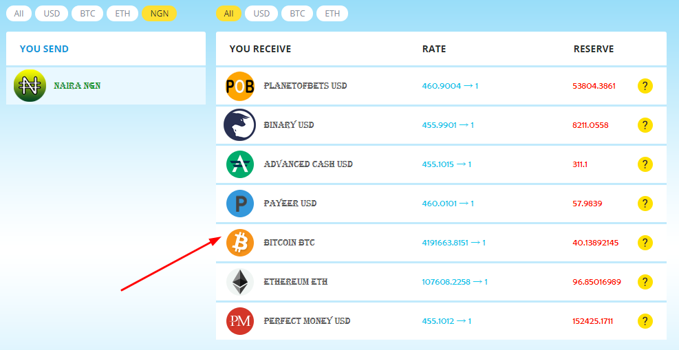The width and height of the screenshot is (679, 350).
Task: Select the ETH filter under You Send
Action: [122, 14]
